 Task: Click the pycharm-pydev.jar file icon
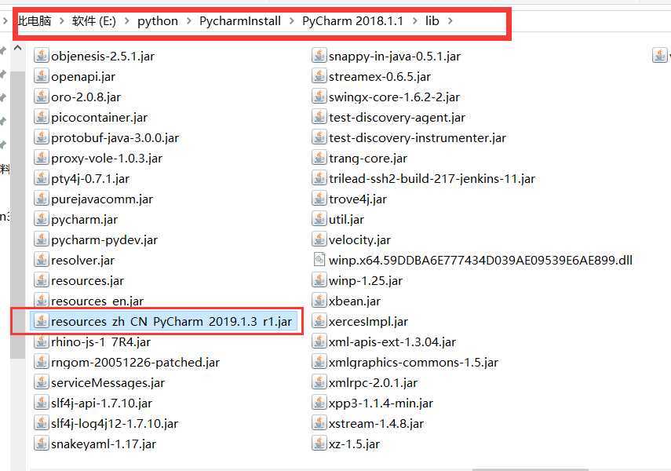tap(41, 239)
